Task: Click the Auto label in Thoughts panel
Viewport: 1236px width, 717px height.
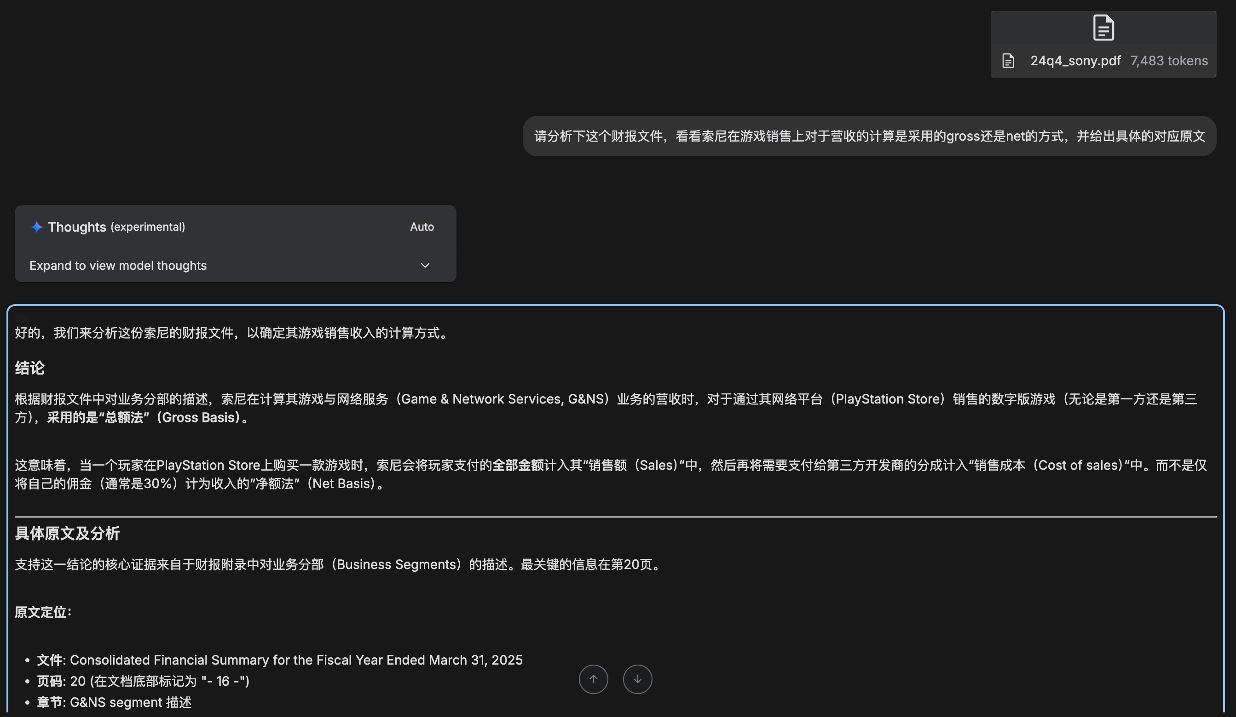Action: click(x=422, y=227)
